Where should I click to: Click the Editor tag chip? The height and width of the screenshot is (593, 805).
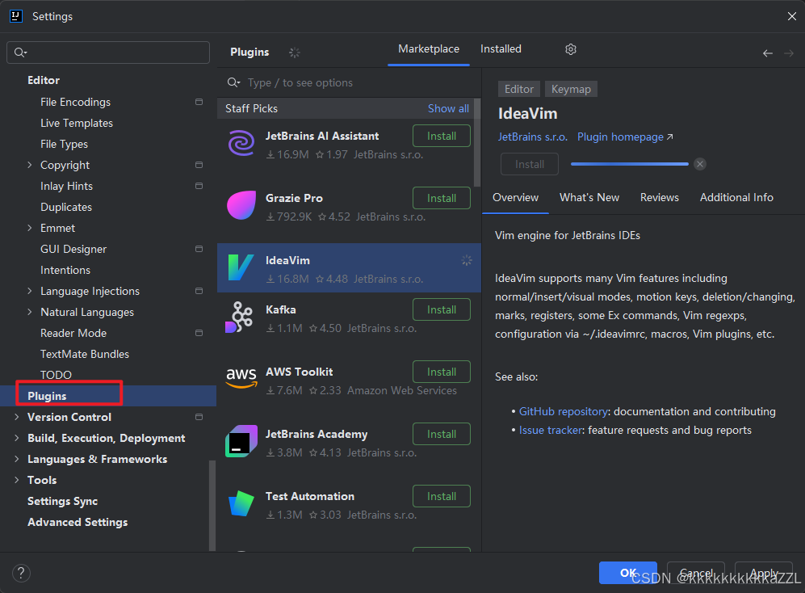(518, 89)
